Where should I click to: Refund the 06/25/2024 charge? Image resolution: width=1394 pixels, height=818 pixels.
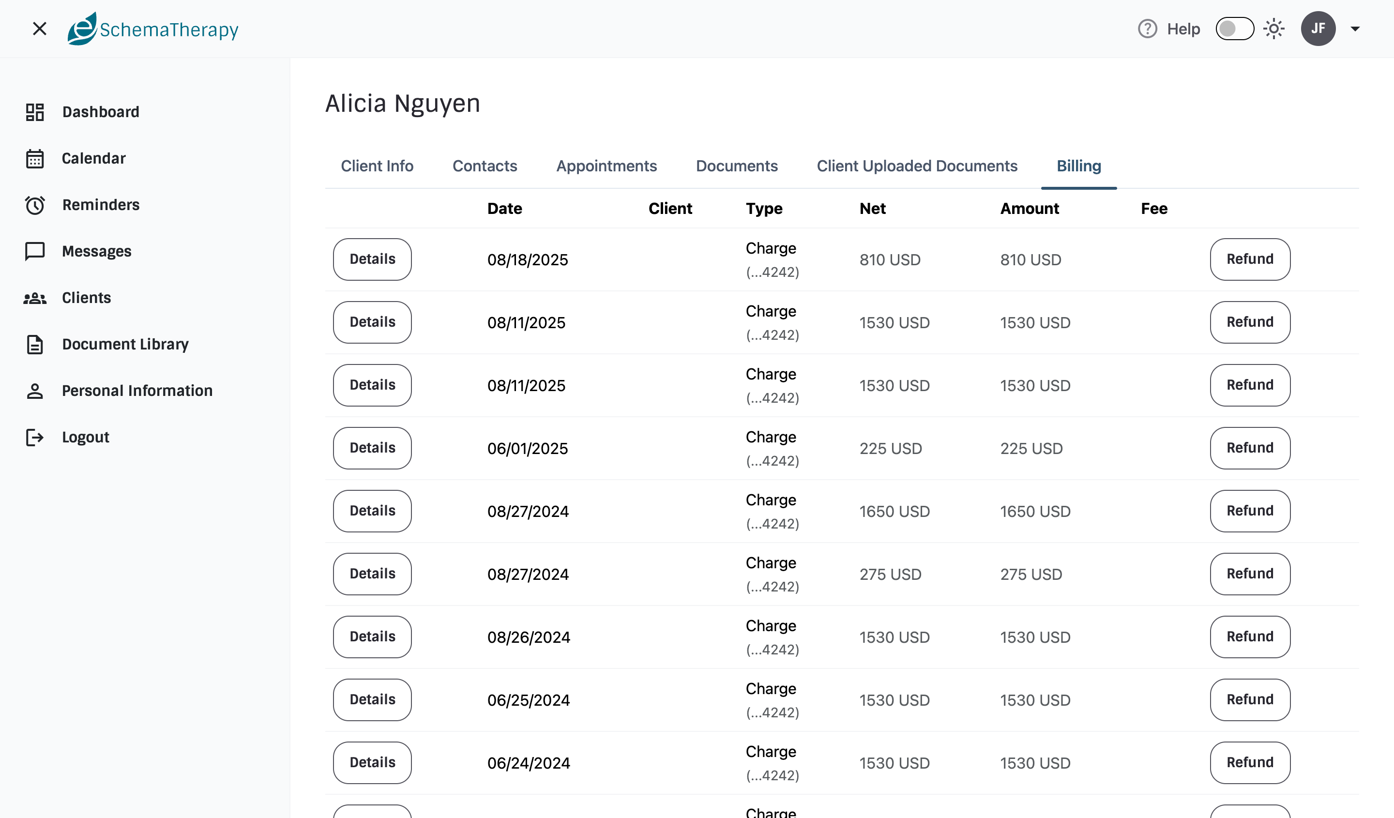[x=1250, y=699]
